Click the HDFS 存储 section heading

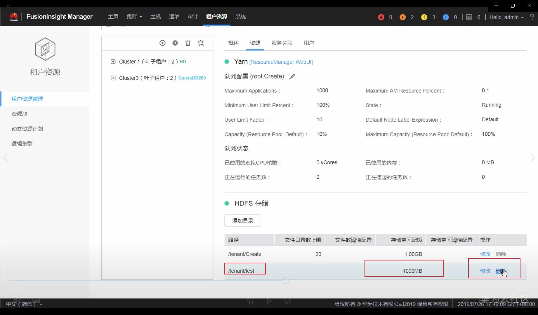point(251,203)
